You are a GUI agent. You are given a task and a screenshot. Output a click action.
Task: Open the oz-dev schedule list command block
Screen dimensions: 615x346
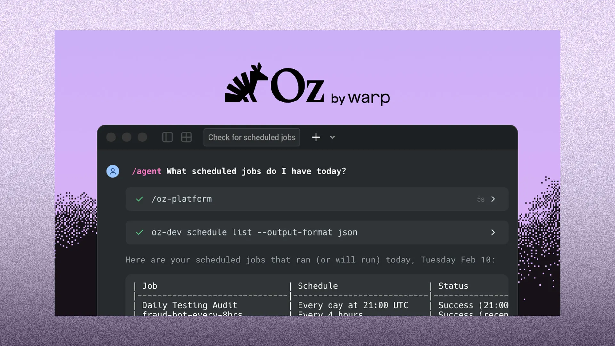pos(254,232)
